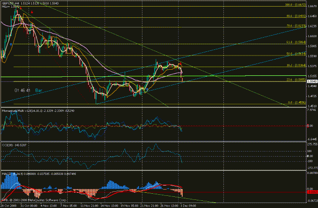
Task: Click the Momentum Multi indicator label
Action: [x=38, y=111]
